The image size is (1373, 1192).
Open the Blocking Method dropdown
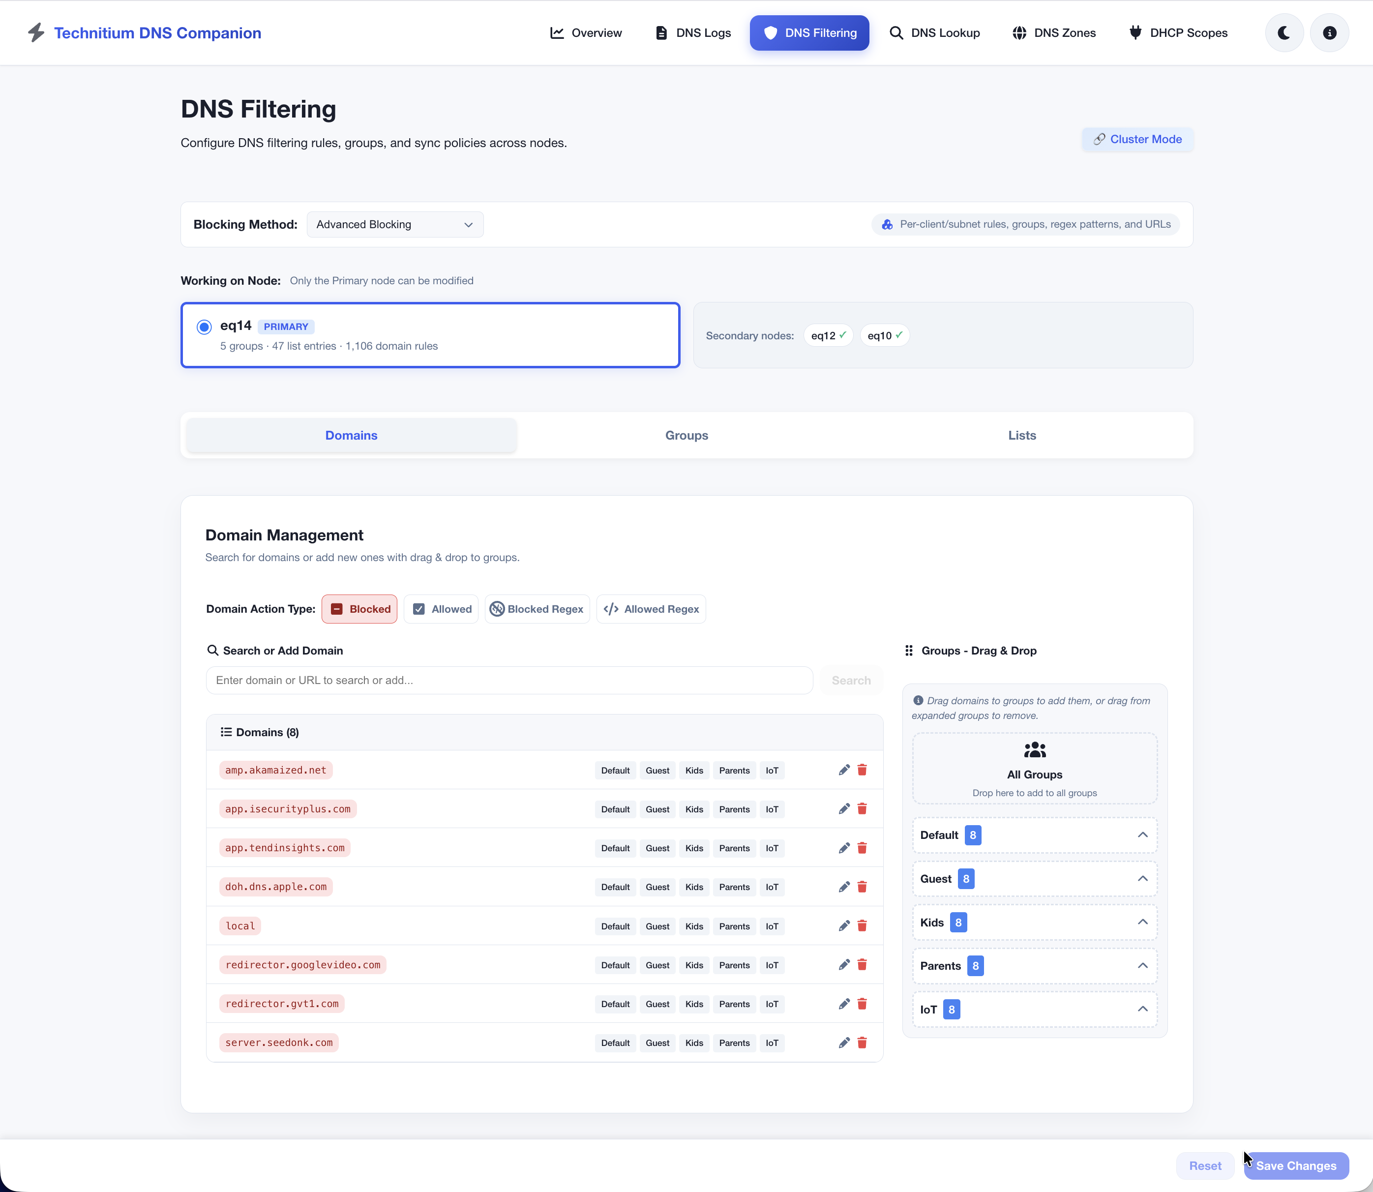(x=394, y=224)
